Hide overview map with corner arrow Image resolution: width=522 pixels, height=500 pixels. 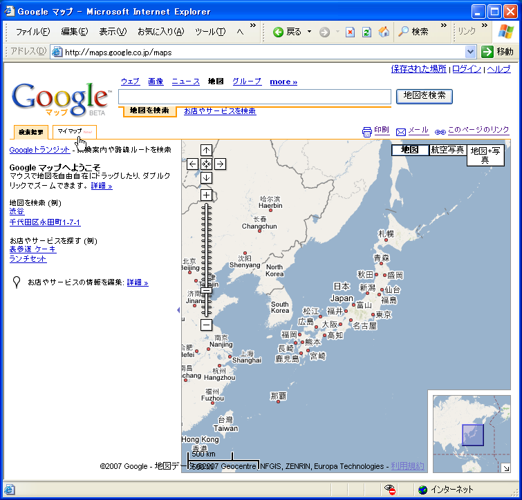pos(506,468)
